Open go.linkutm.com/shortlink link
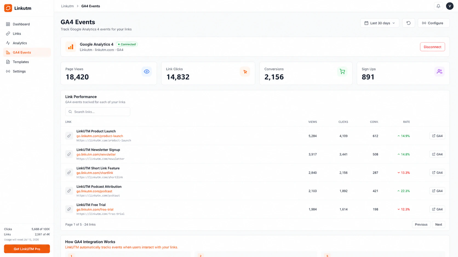This screenshot has height=257, width=458. click(95, 173)
